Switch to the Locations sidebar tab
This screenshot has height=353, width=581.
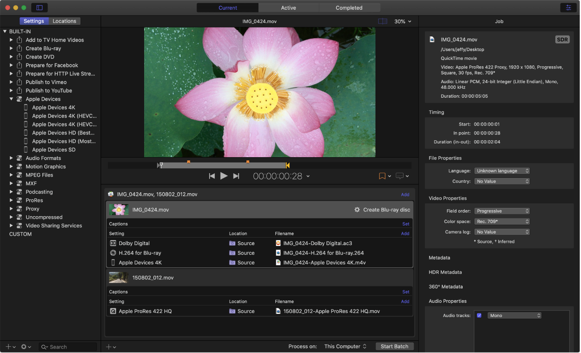coord(65,21)
